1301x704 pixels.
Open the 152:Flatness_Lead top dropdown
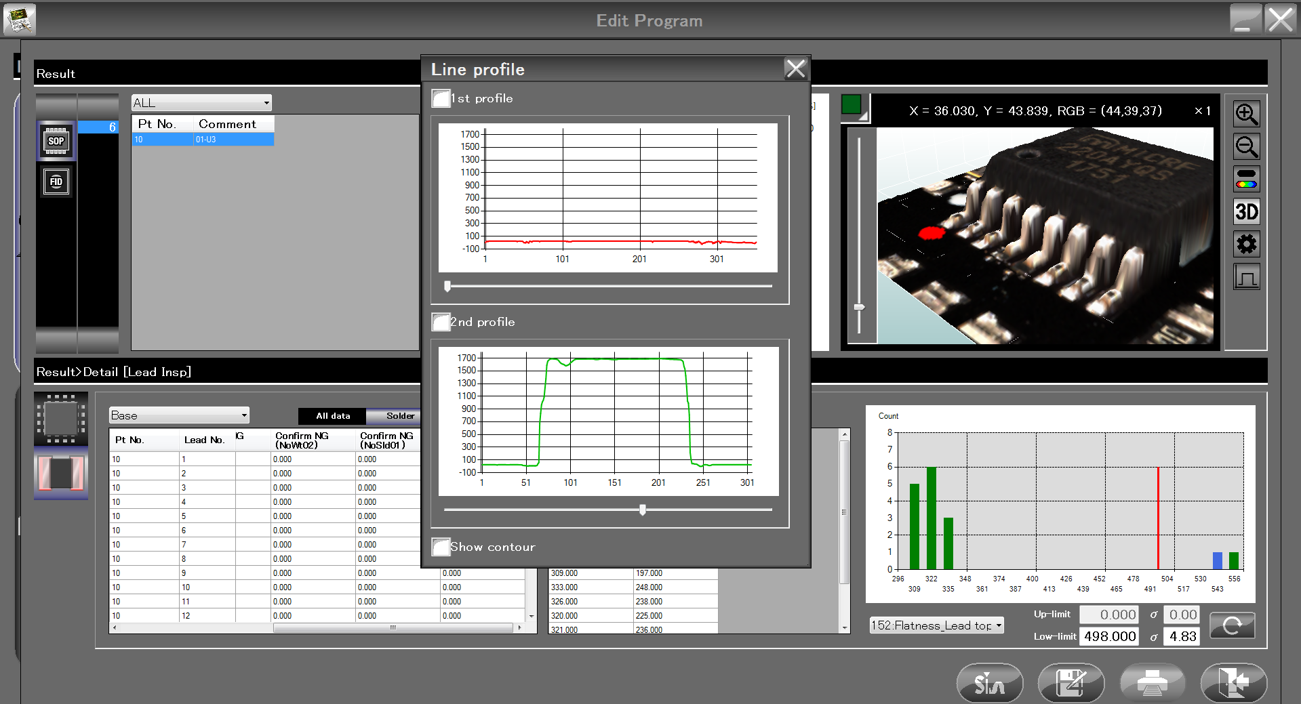pyautogui.click(x=936, y=625)
